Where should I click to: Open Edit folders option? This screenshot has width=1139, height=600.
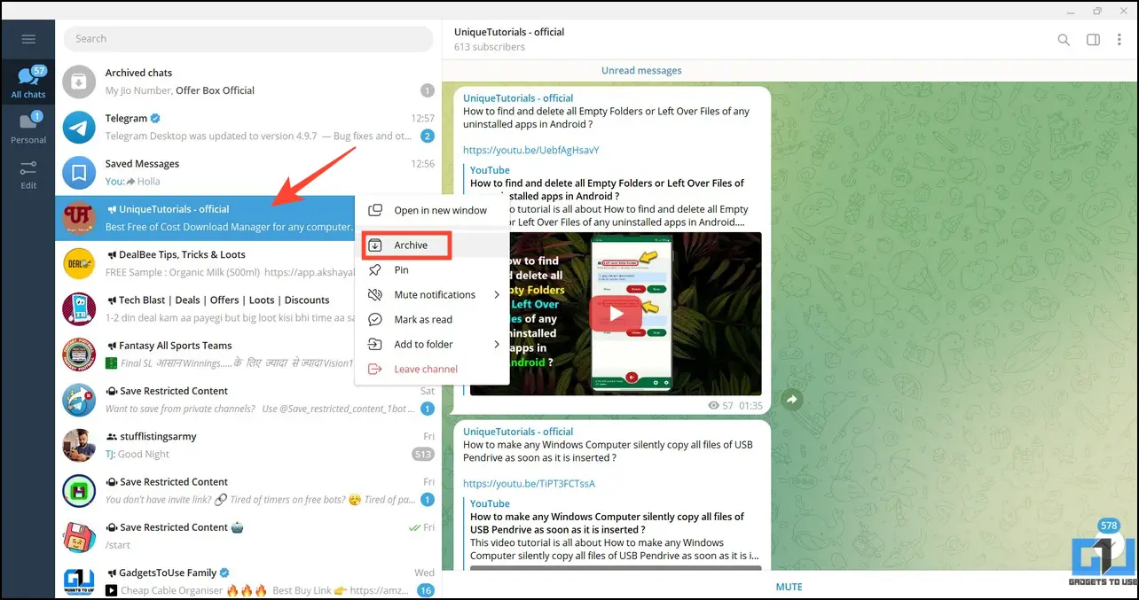pyautogui.click(x=27, y=174)
